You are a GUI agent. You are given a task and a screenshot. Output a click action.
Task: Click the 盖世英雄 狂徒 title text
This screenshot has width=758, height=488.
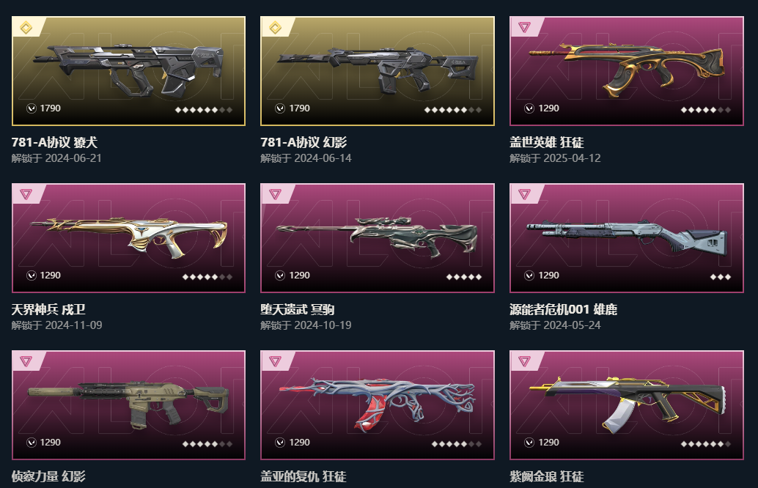[x=546, y=142]
